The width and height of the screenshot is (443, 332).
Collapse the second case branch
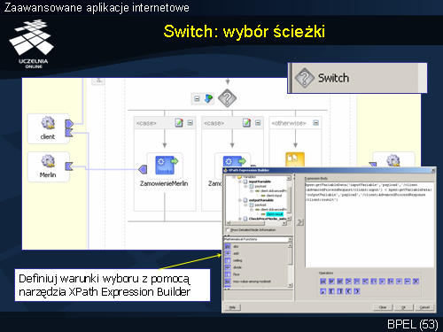coord(258,122)
